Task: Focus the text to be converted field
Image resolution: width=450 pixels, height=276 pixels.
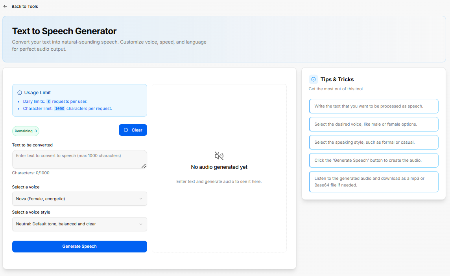Action: [79, 159]
